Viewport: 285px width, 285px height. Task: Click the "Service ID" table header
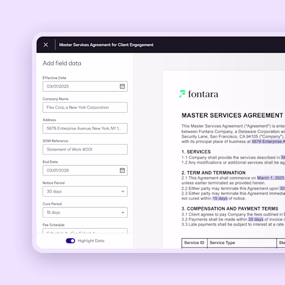point(194,243)
